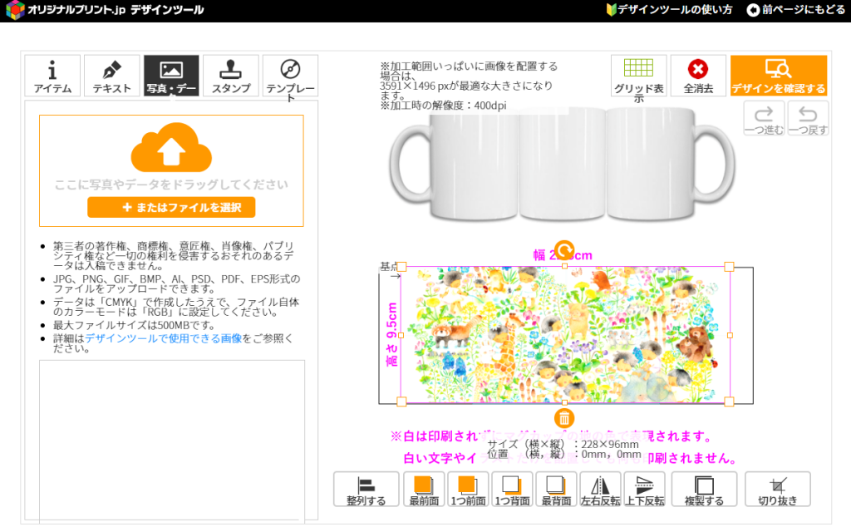The image size is (851, 532).
Task: Send image 1つ背面 backward
Action: [512, 490]
